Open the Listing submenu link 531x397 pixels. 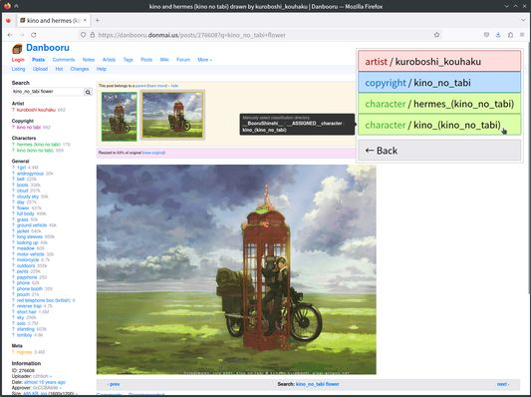[x=18, y=69]
